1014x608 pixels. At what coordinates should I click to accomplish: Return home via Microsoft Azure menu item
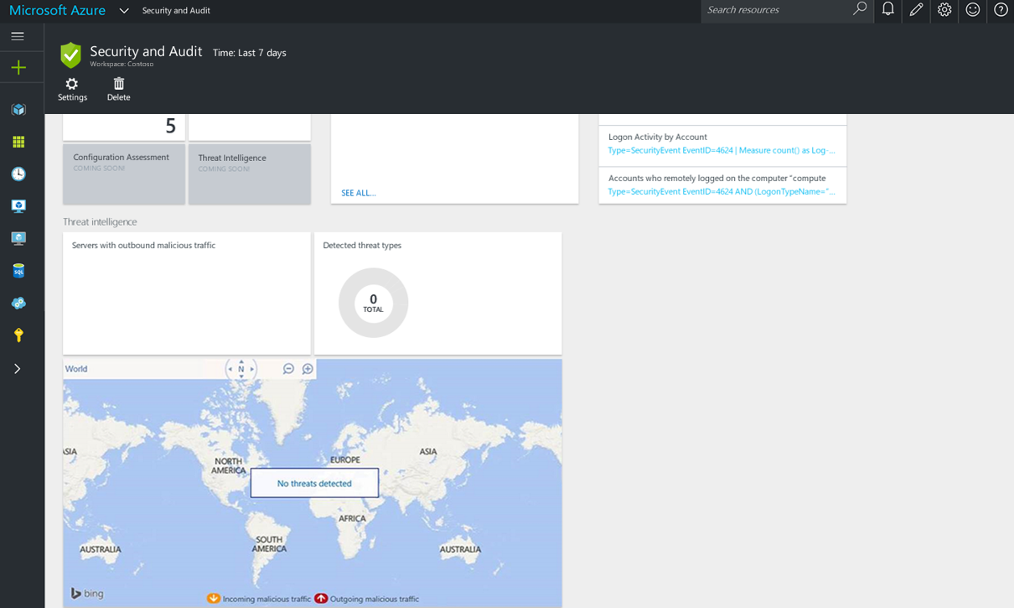[x=57, y=10]
